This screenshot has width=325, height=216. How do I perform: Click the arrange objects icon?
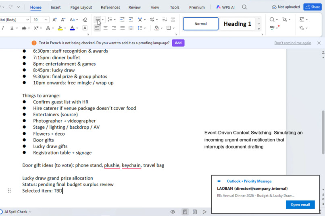pos(302,28)
